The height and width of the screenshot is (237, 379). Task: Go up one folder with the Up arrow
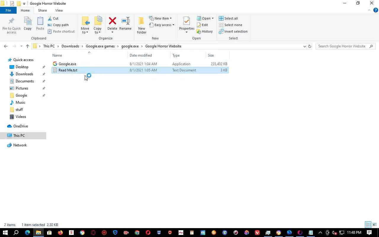[28, 46]
